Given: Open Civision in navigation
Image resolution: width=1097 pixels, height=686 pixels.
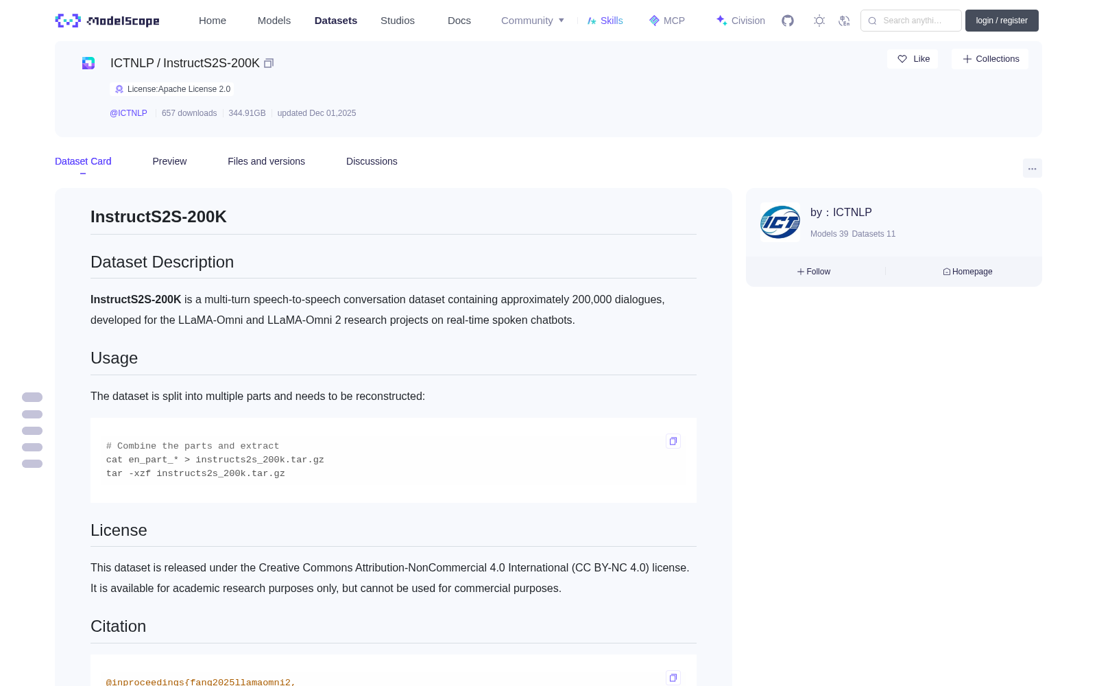Looking at the screenshot, I should 740,21.
